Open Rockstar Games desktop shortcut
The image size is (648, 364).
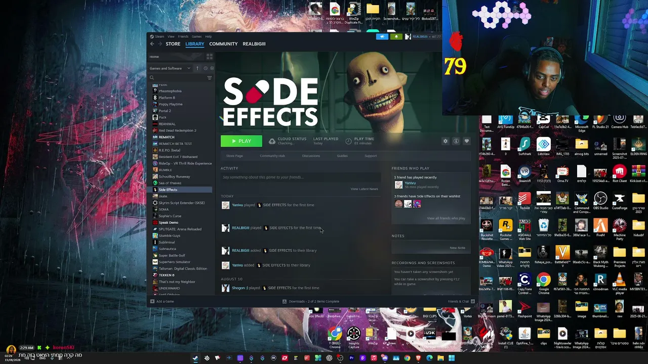pyautogui.click(x=505, y=229)
